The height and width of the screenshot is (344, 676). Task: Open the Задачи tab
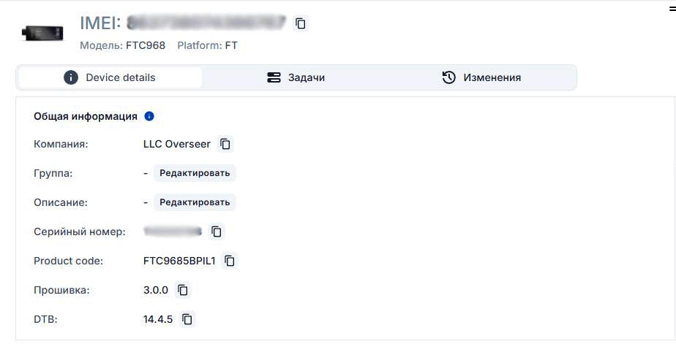pos(296,77)
